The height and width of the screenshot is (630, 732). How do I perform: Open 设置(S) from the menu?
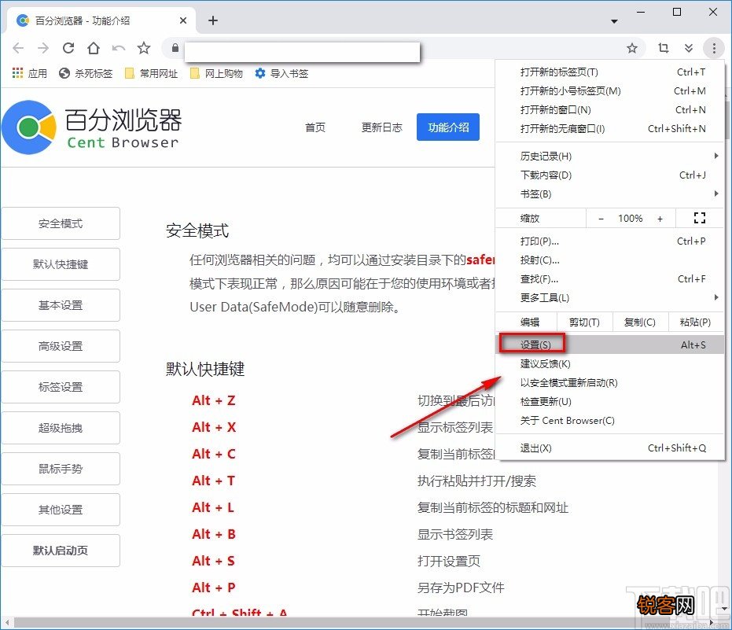tap(609, 344)
